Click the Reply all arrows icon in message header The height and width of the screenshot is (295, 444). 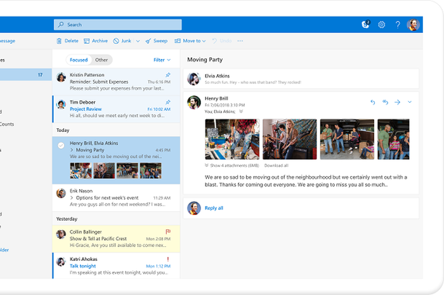[385, 102]
